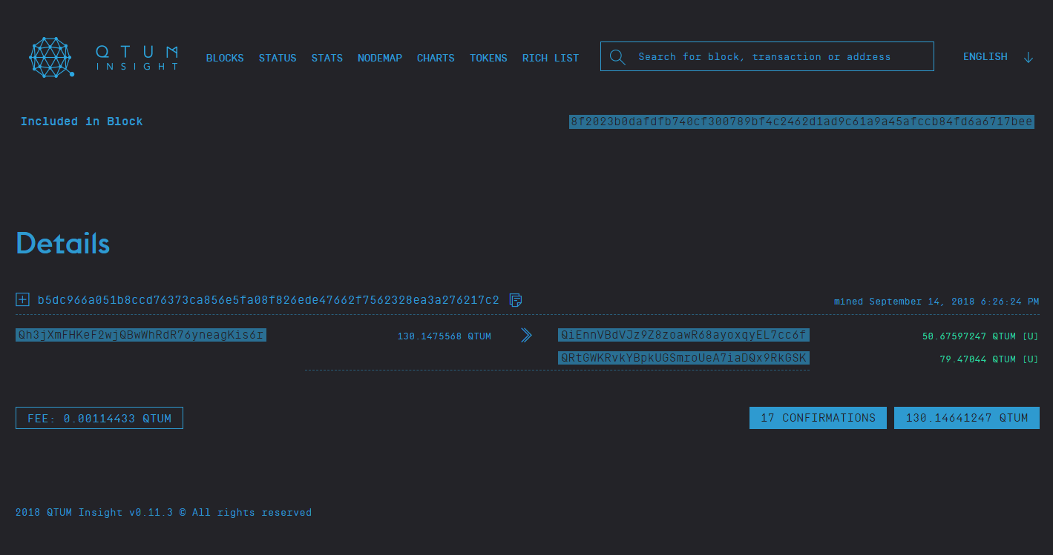This screenshot has width=1053, height=555.
Task: Open the RICH LIST page
Action: [551, 58]
